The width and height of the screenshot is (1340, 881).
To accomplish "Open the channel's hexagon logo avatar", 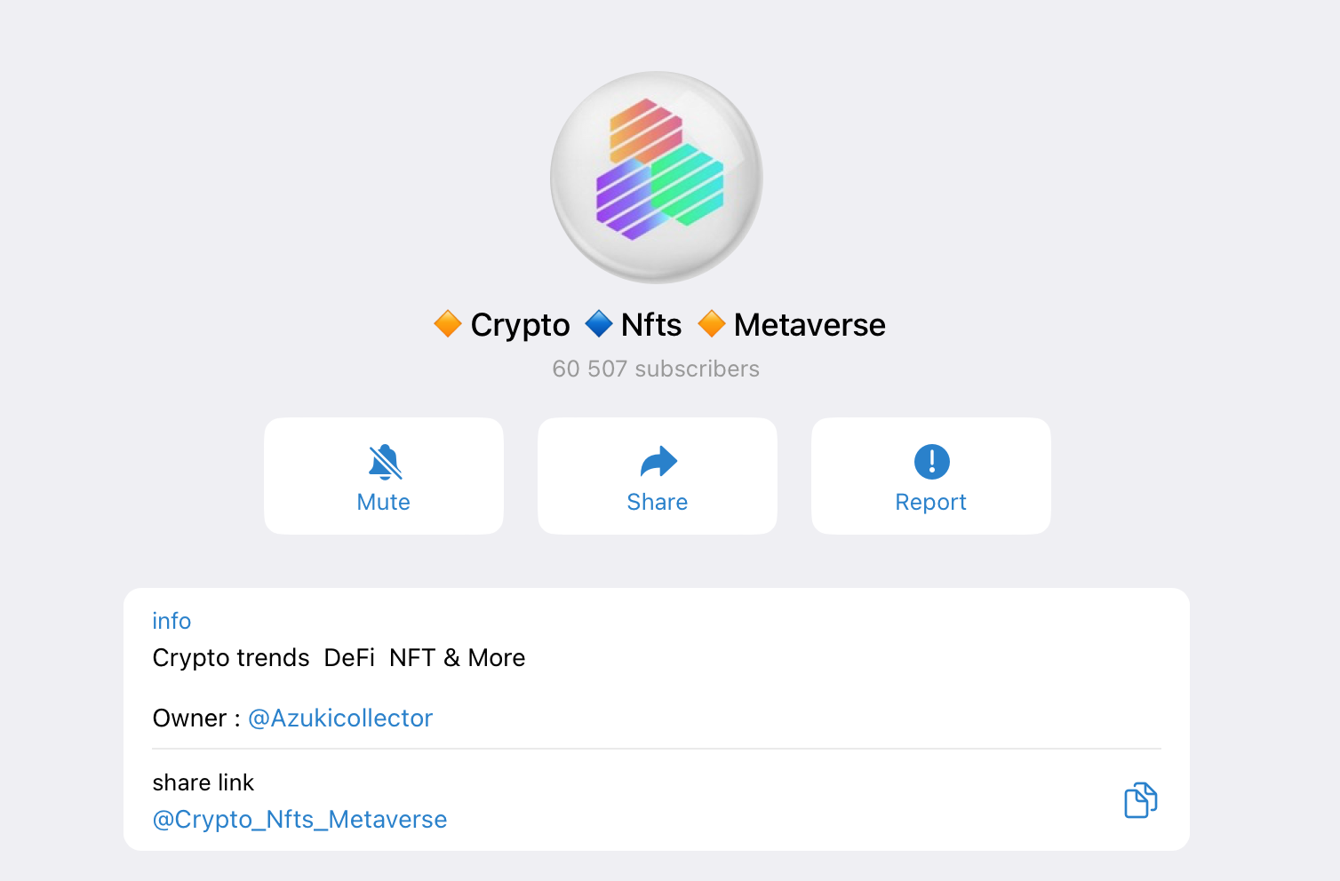I will click(x=657, y=178).
